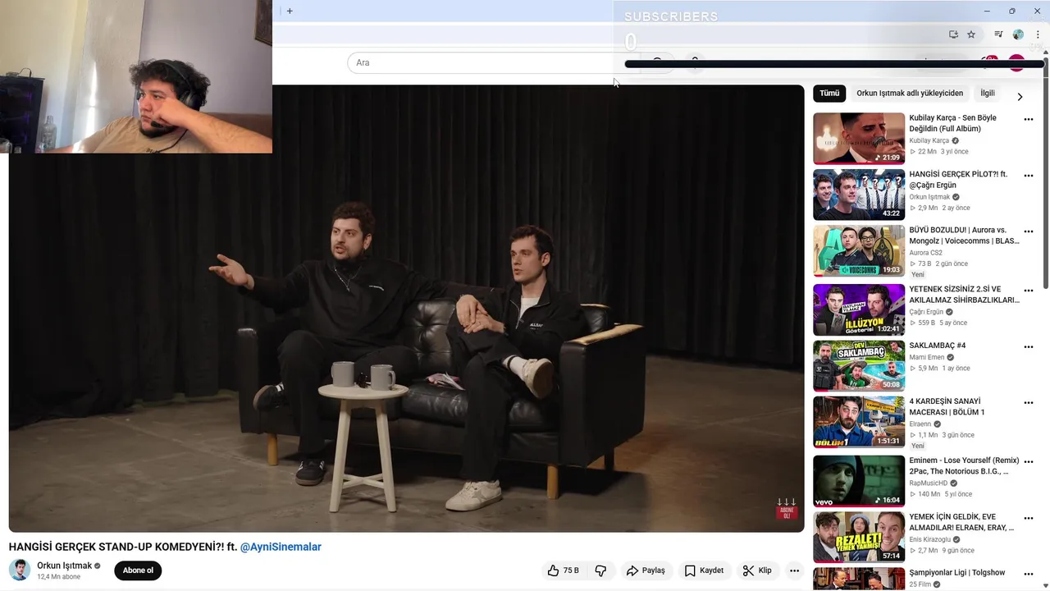
Task: Open Eminem Lose Yourself Remix thumbnail
Action: (859, 480)
